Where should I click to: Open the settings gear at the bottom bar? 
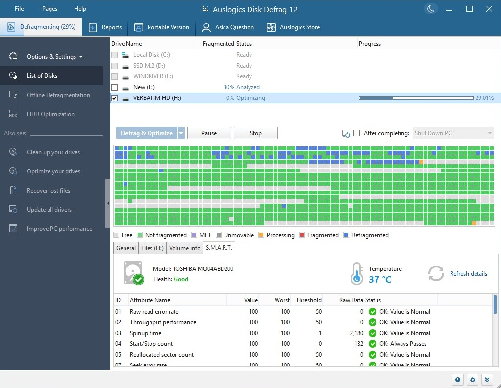coord(472,379)
